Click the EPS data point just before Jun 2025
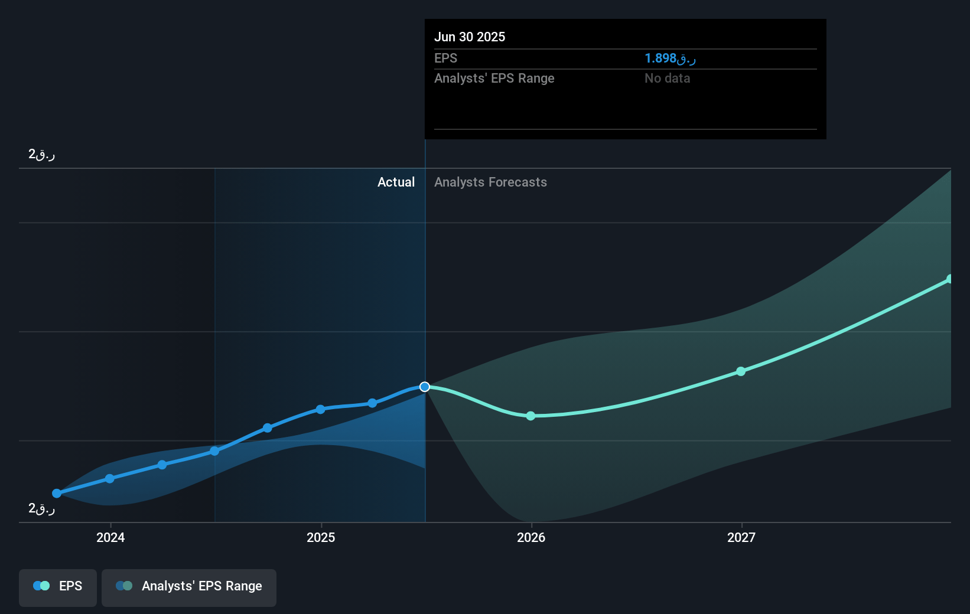970x614 pixels. pyautogui.click(x=372, y=403)
